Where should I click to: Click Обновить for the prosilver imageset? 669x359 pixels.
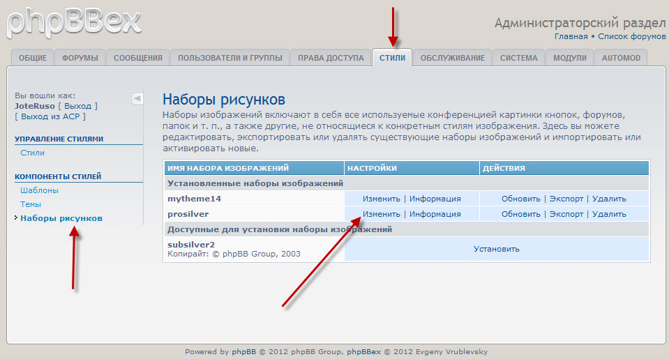[521, 214]
